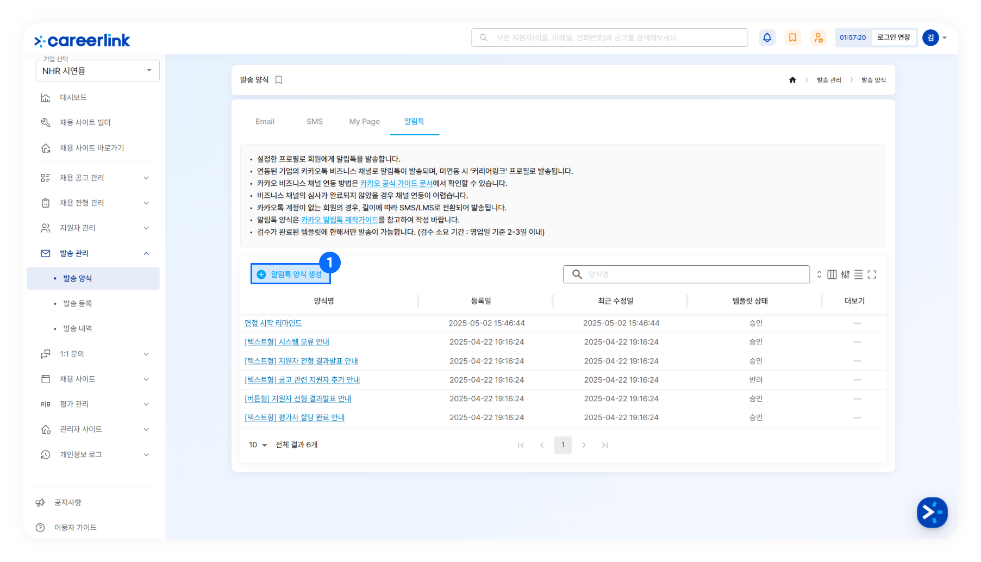Toggle fullscreen table view
This screenshot has width=981, height=562.
click(x=872, y=274)
